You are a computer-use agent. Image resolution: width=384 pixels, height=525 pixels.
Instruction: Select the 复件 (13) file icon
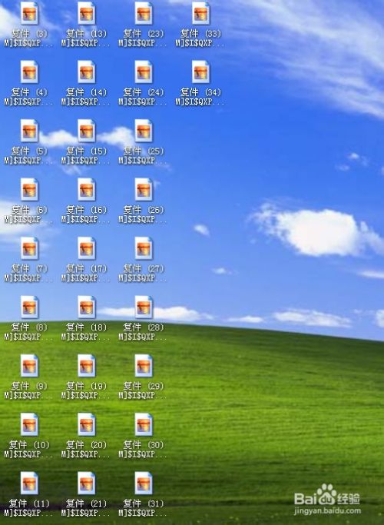tap(87, 13)
